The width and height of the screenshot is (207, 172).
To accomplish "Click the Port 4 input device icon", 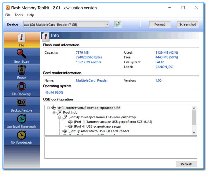I will (x=70, y=127).
